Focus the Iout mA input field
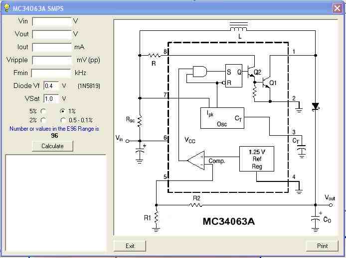This screenshot has height=258, width=346. (52, 47)
